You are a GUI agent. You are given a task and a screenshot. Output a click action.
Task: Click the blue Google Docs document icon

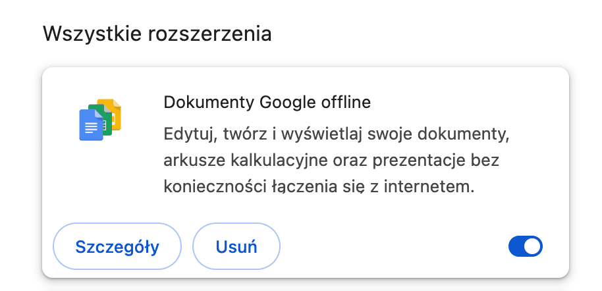click(x=91, y=125)
